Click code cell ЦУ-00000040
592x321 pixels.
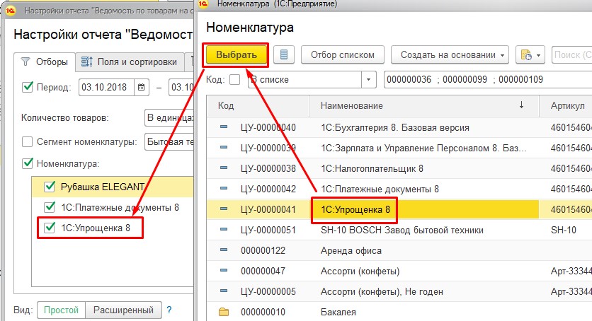268,128
